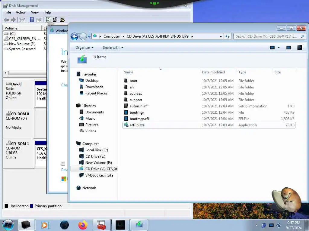Viewport: 309px width, 231px height.
Task: Click the Change your view icon in Explorer
Action: 272,48
